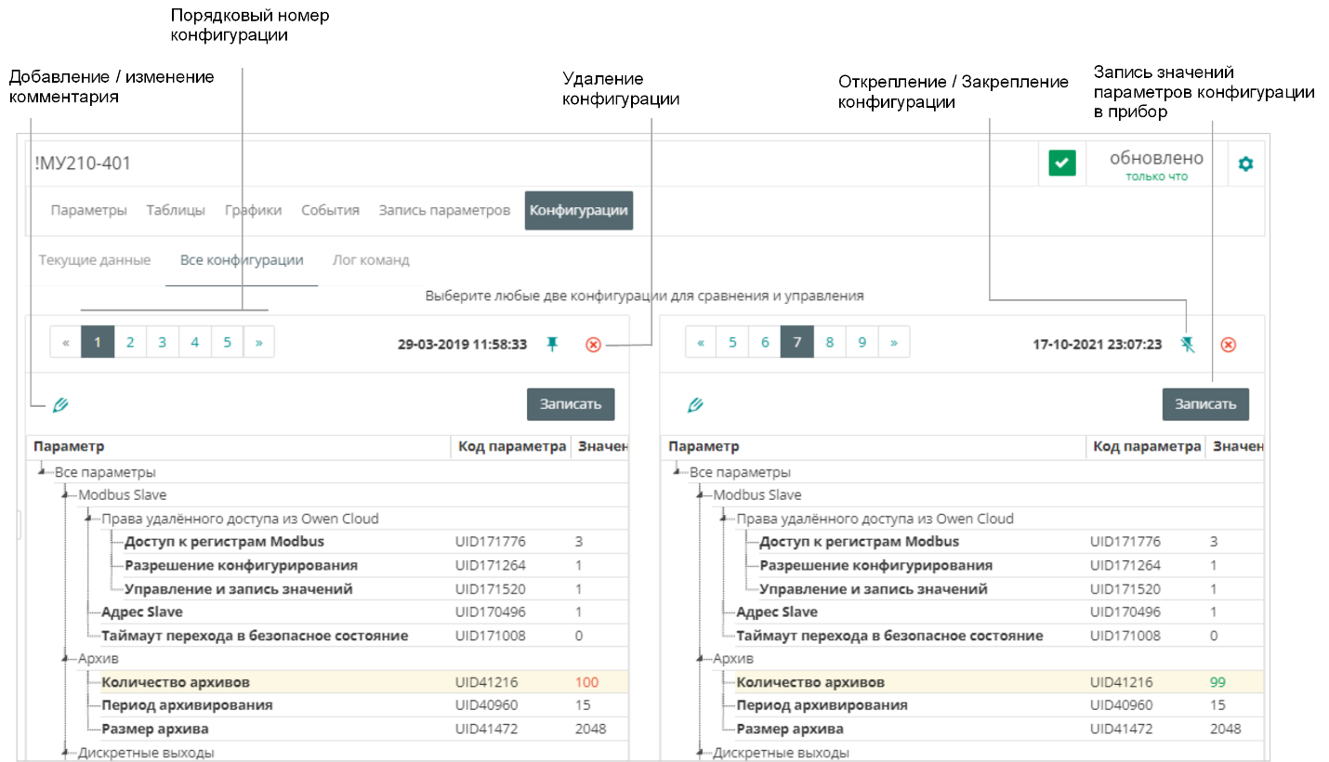Expand right 'Дискретные выходы' tree node
This screenshot has width=1329, height=762.
(x=700, y=753)
